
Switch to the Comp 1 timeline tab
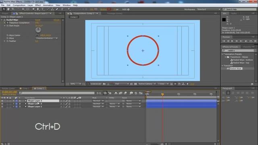click(25, 89)
